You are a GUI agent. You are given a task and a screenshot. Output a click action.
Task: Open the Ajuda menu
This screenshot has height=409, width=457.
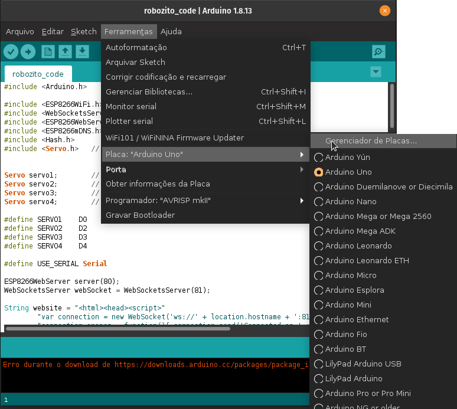click(171, 31)
